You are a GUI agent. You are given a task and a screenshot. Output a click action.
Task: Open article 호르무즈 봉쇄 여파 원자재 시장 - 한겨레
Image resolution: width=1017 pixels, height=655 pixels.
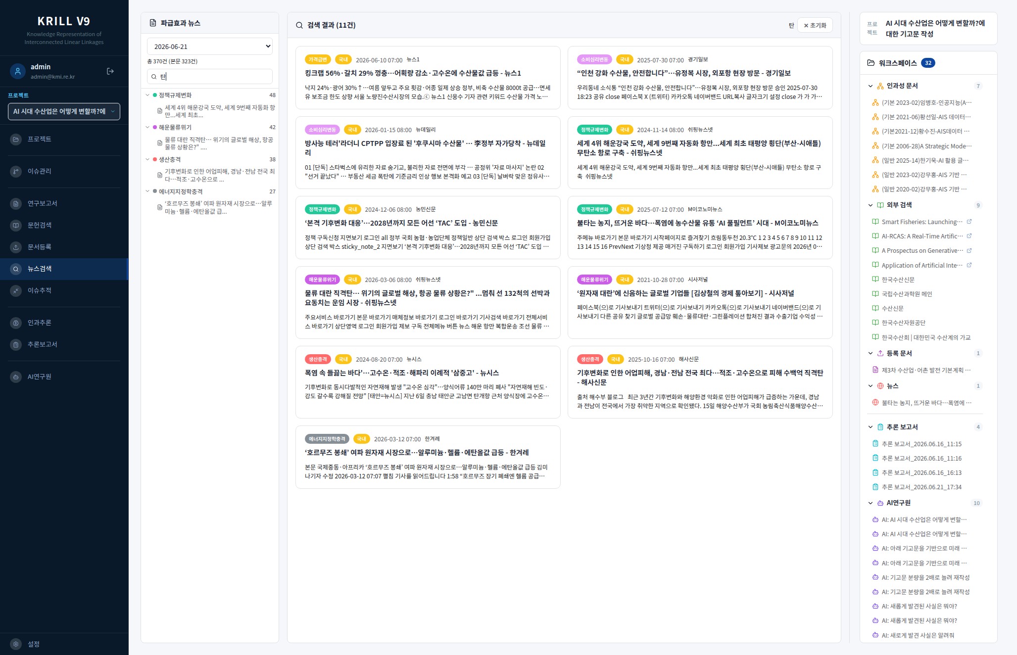[417, 453]
